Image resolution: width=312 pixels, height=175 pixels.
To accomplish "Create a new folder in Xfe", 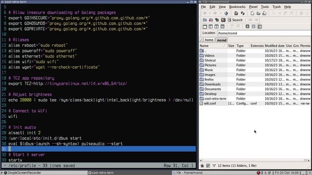I will tap(258, 13).
